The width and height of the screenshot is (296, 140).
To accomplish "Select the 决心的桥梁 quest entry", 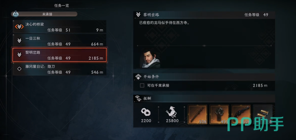I will tap(60, 27).
